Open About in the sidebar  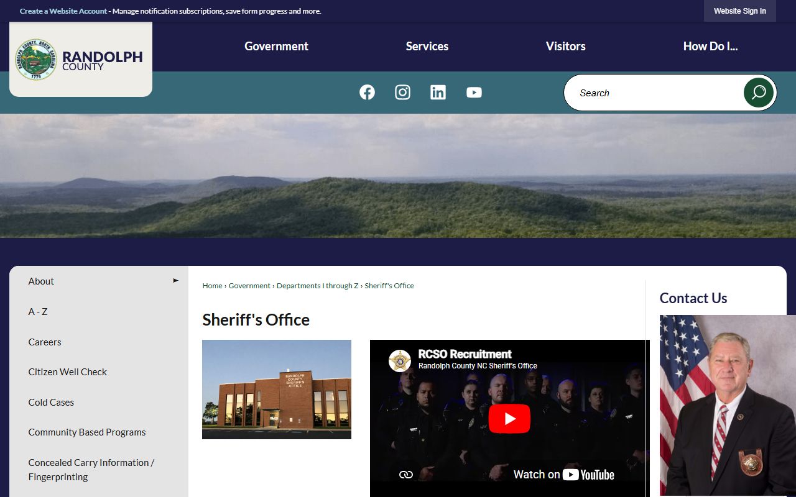click(x=41, y=281)
